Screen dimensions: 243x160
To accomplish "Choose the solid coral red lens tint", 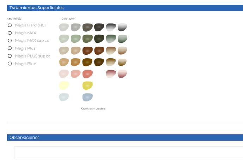I will click(x=87, y=74).
